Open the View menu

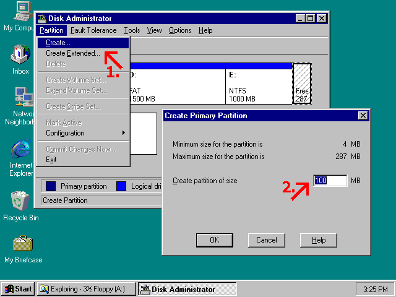pos(154,30)
